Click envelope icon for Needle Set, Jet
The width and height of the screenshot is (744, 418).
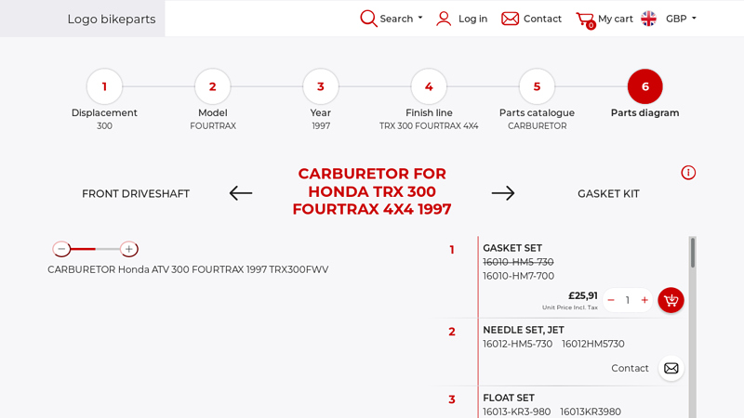point(671,369)
